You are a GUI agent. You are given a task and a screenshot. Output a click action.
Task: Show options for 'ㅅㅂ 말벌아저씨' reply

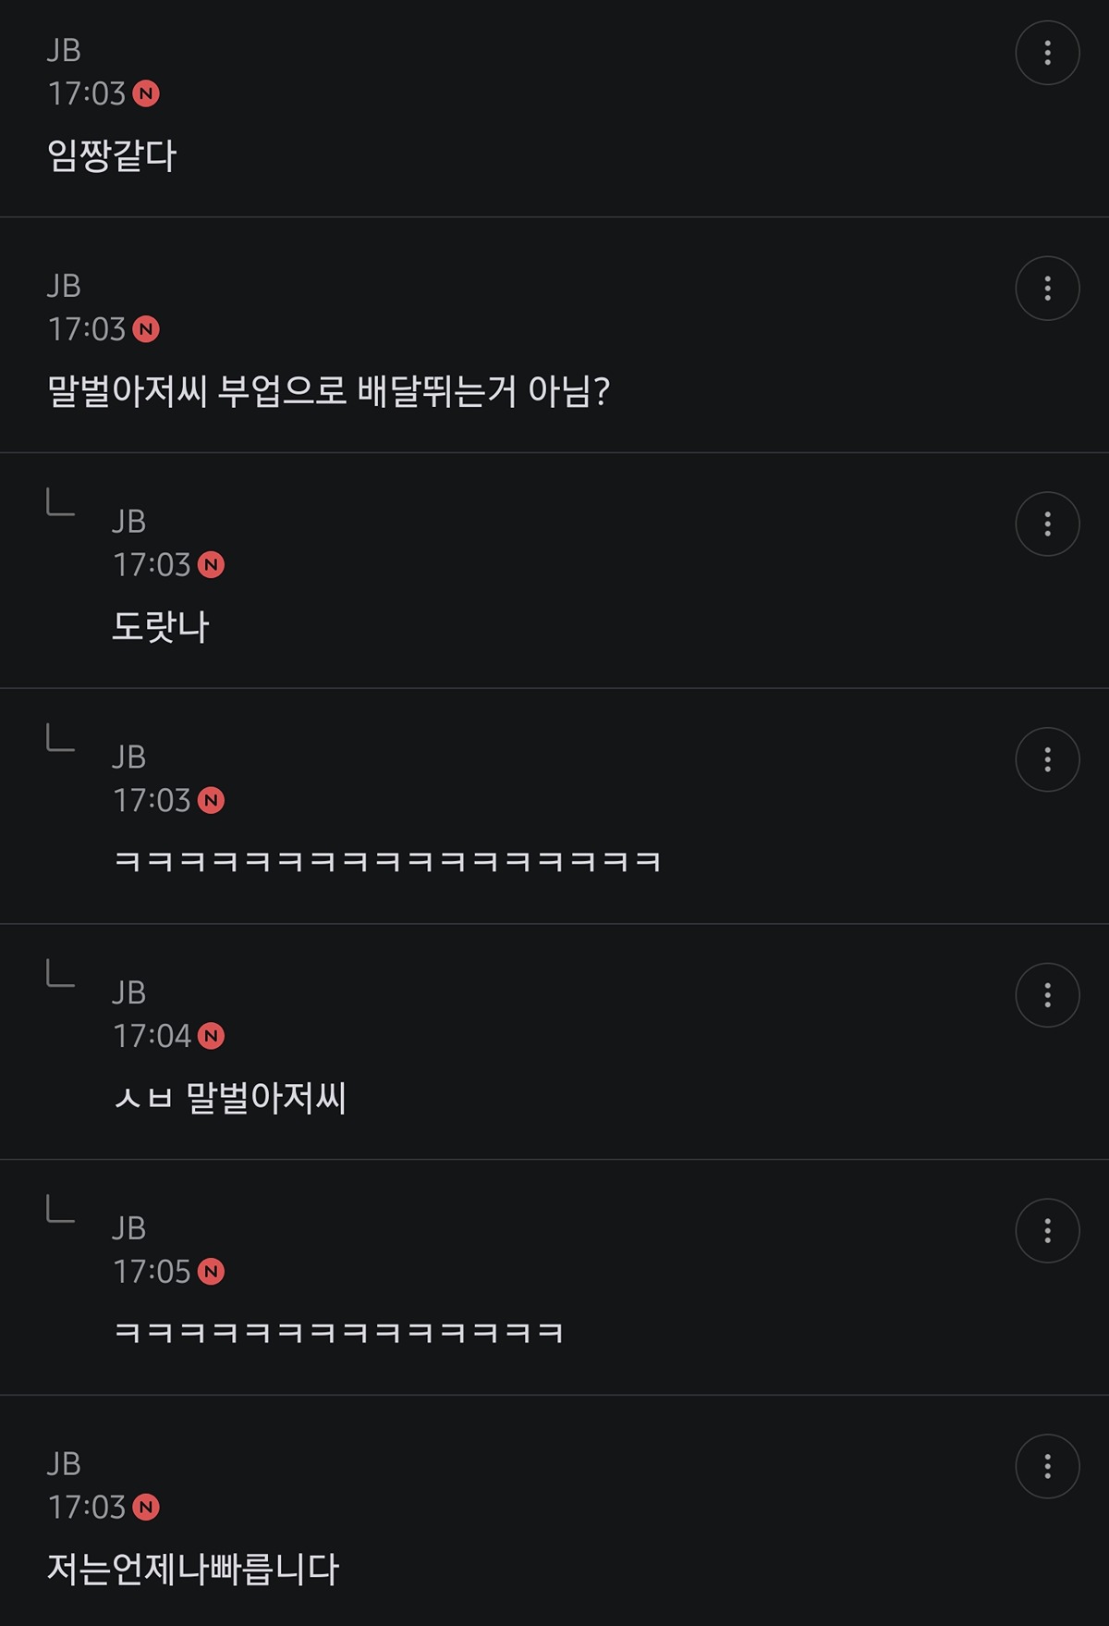pyautogui.click(x=1047, y=995)
